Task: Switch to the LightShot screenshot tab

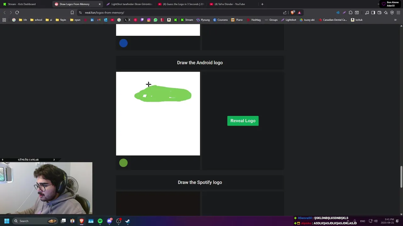Action: click(x=129, y=4)
